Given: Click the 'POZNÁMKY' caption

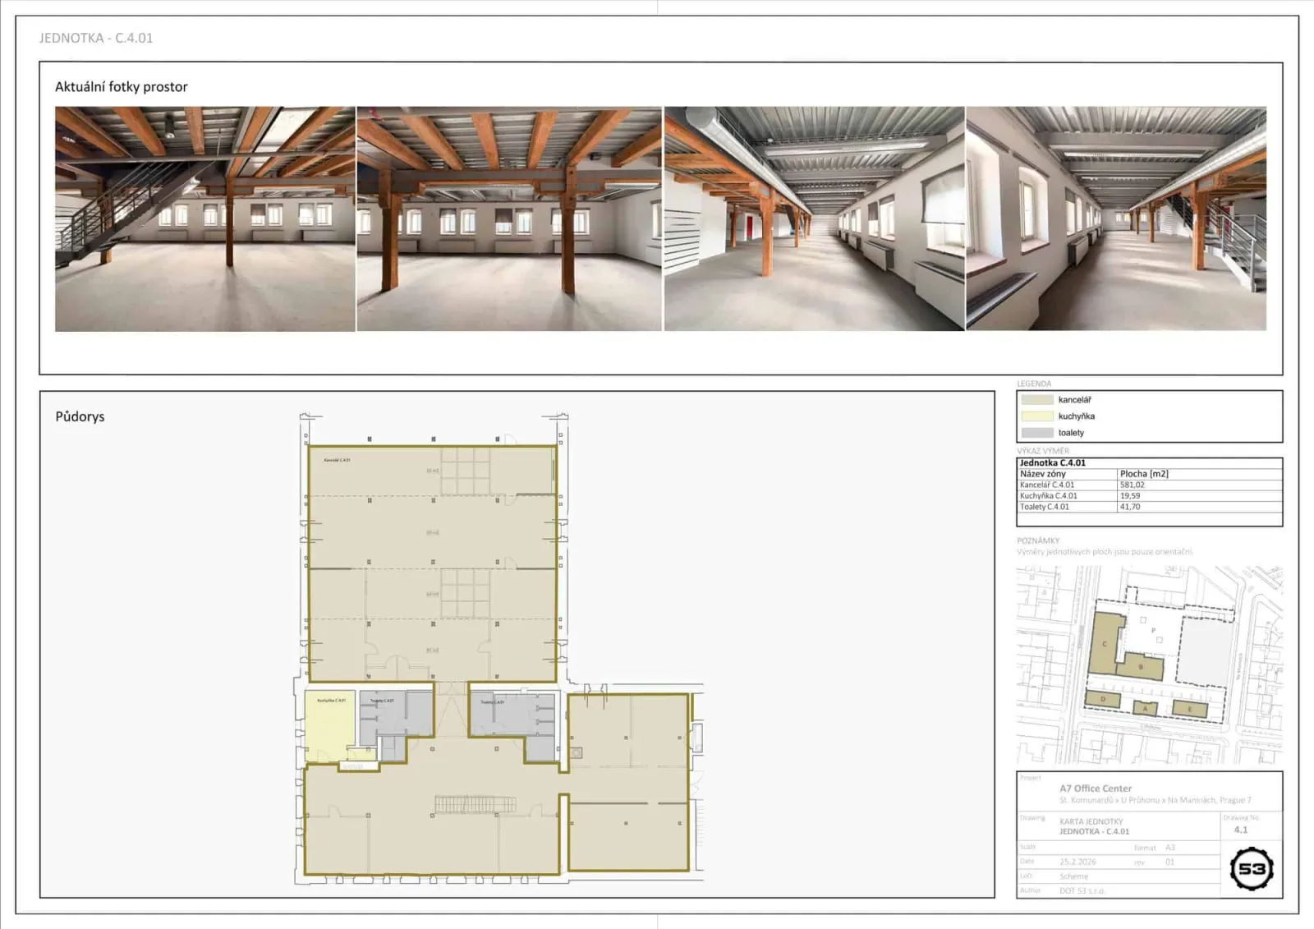Looking at the screenshot, I should click(x=1038, y=540).
